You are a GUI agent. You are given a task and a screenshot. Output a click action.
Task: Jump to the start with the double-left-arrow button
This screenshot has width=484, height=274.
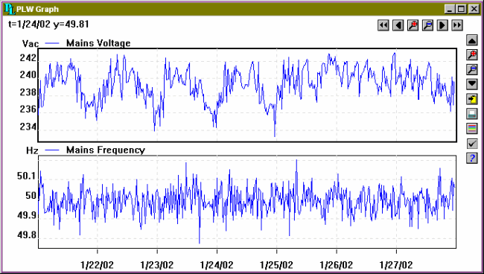(383, 25)
